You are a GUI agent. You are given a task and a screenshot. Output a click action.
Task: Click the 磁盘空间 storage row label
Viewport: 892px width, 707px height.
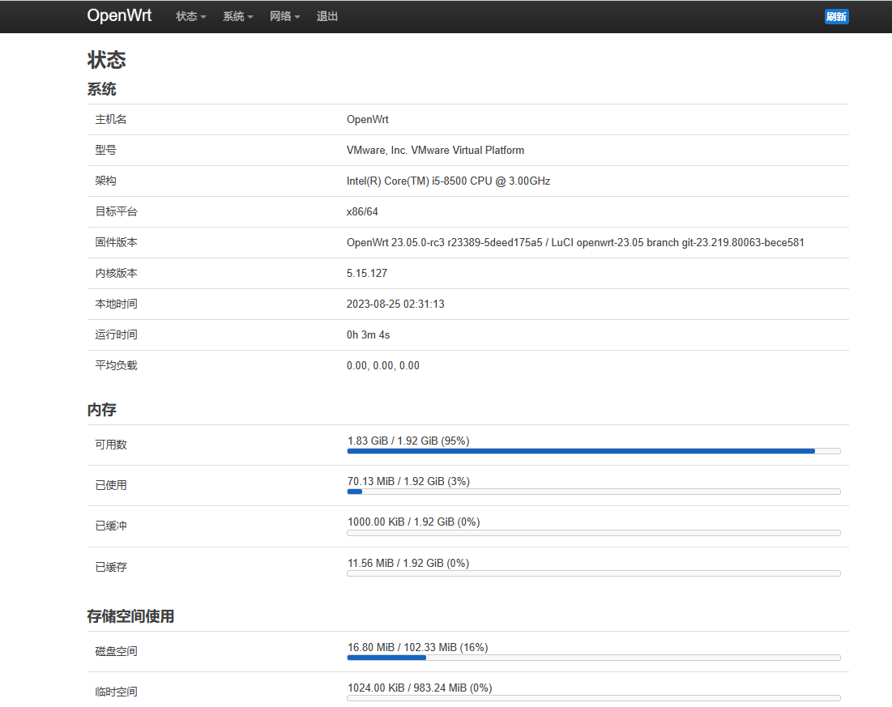point(116,651)
